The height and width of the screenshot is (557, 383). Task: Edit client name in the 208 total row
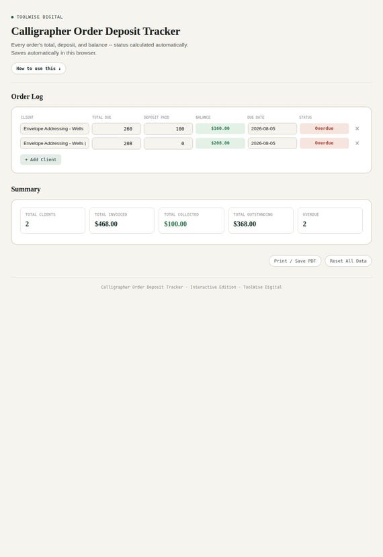[x=54, y=143]
